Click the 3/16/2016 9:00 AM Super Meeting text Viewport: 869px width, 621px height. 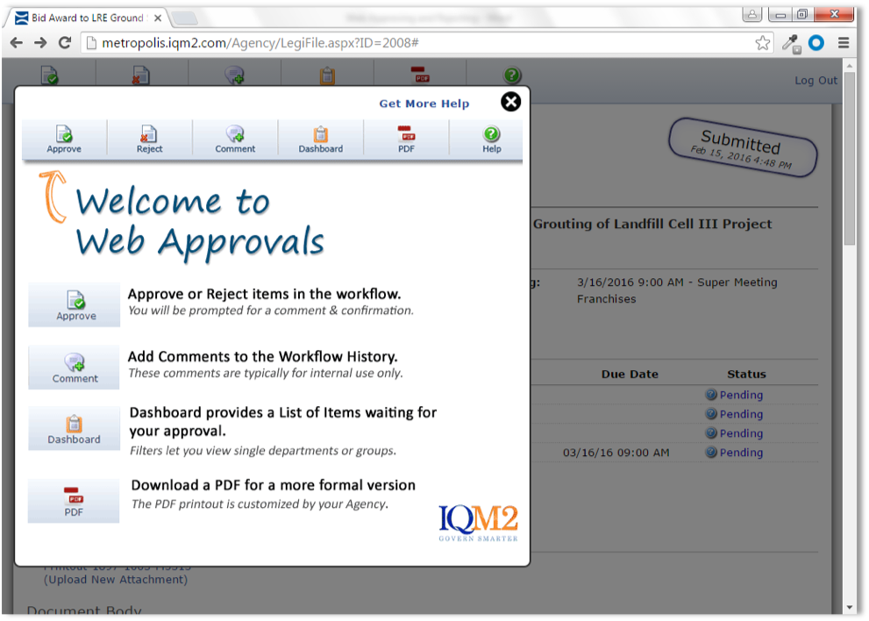click(677, 282)
